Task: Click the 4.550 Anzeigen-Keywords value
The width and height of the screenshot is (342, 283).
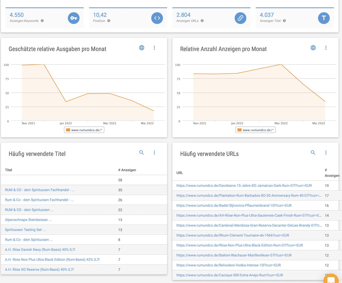Action: click(17, 15)
